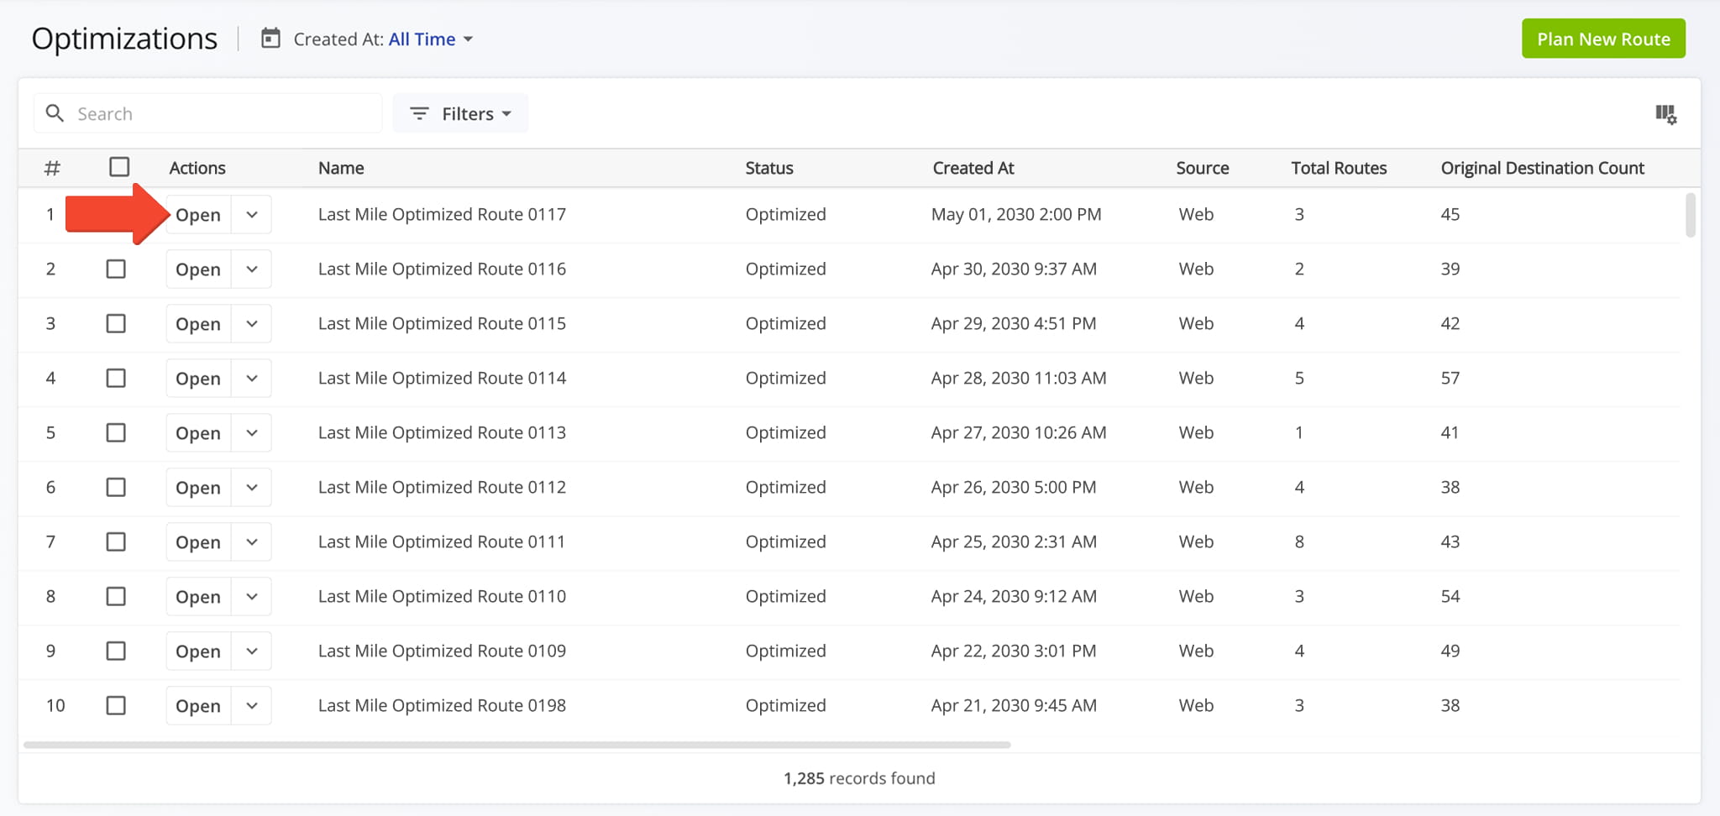1720x816 pixels.
Task: Expand the Created At All Time dropdown
Action: click(430, 39)
